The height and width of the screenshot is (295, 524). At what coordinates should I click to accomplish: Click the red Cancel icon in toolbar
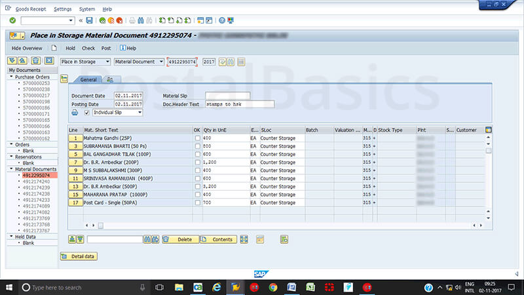[x=121, y=20]
